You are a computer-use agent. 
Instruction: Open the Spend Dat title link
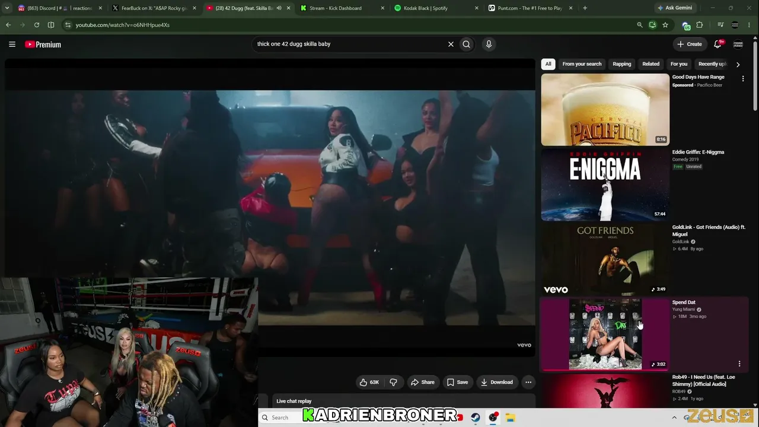684,302
